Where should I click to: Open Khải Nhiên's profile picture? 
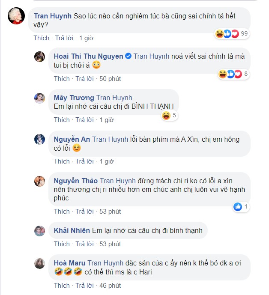40,230
